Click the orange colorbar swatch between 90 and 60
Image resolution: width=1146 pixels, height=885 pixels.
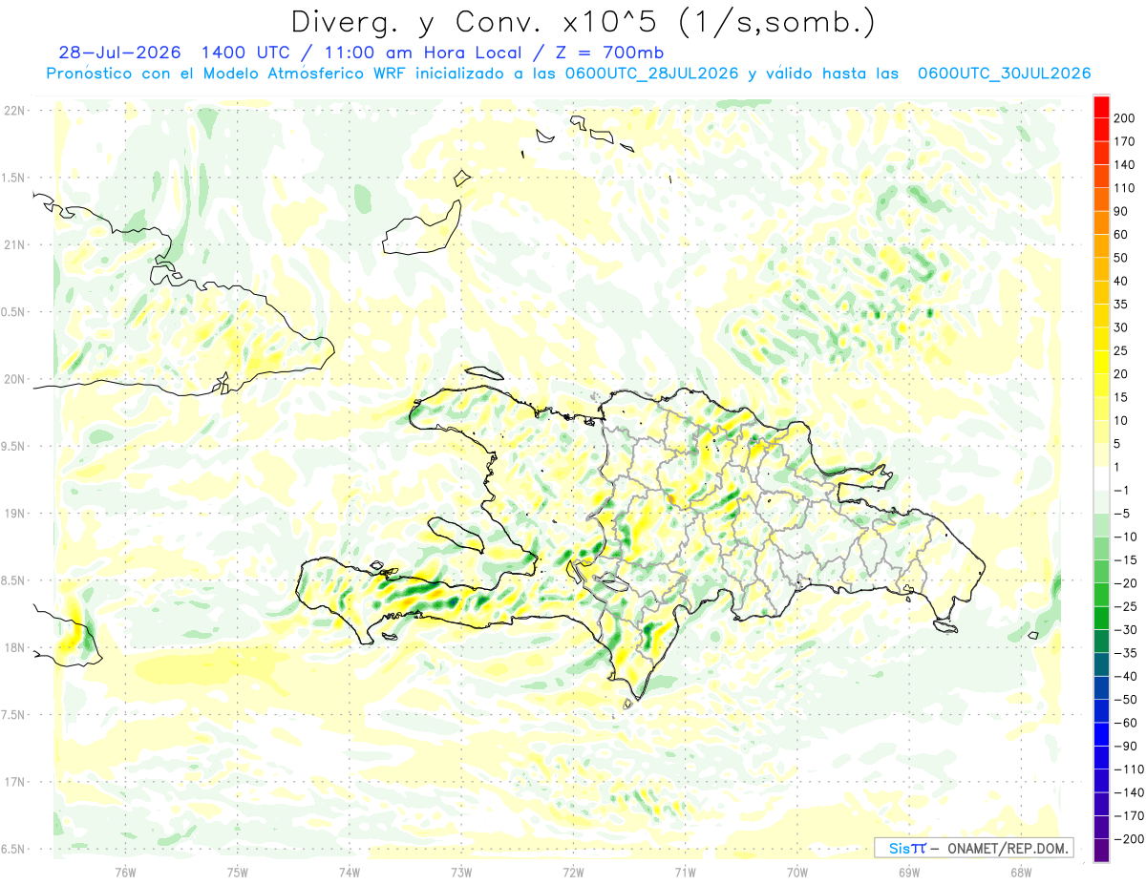click(x=1101, y=222)
